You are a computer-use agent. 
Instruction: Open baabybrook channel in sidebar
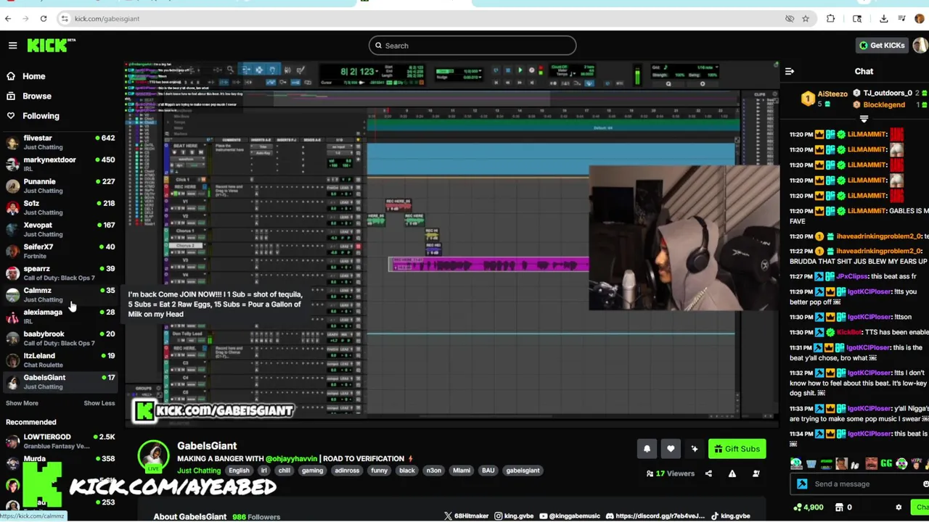pos(60,338)
